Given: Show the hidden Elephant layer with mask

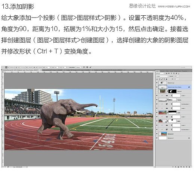Looking at the screenshot, I should (157, 91).
